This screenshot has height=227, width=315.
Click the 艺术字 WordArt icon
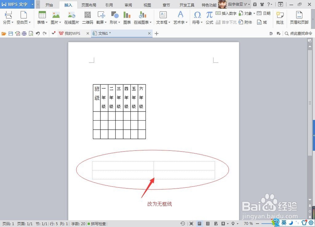click(x=180, y=15)
